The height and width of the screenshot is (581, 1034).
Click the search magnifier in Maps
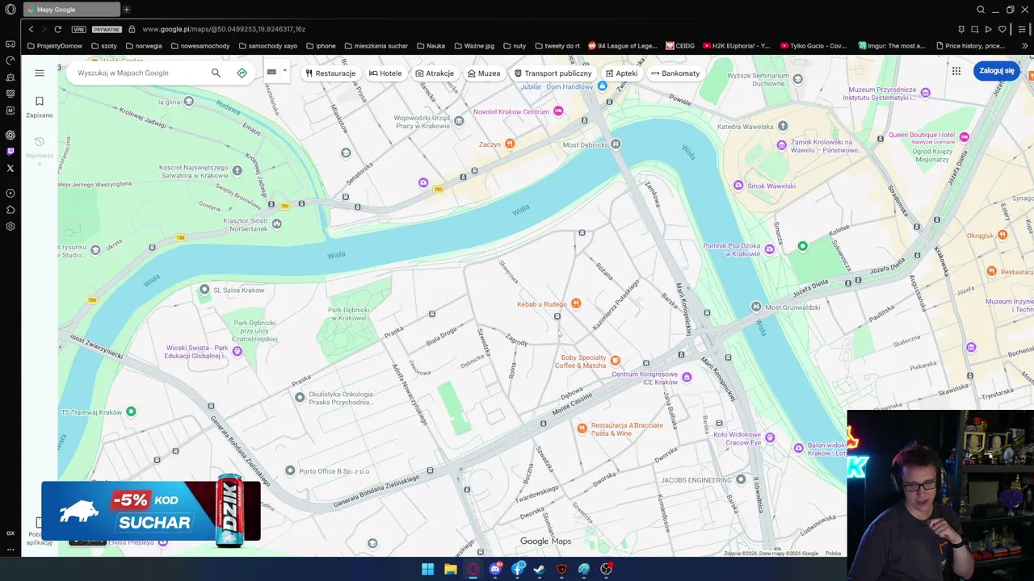tap(216, 73)
